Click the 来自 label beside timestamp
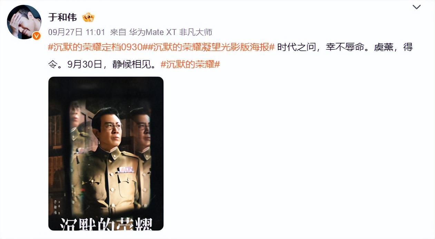Image resolution: width=435 pixels, height=239 pixels. tap(118, 32)
